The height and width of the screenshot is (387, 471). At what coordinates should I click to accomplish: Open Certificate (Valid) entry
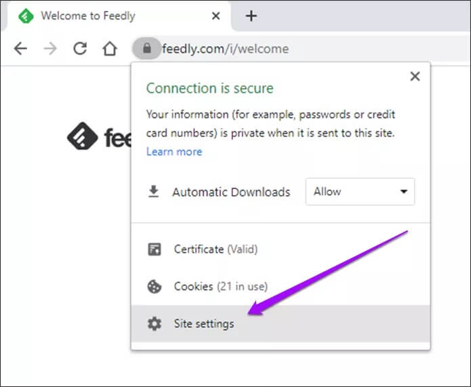[216, 249]
